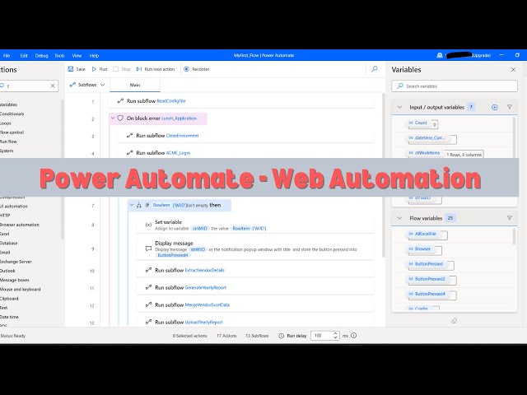
Task: Select the datetime_Curr variable
Action: (430, 137)
